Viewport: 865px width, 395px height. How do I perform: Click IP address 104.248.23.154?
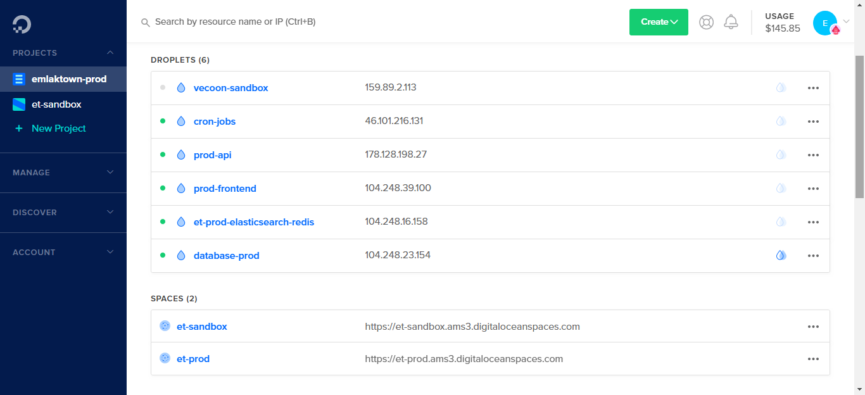pos(398,255)
